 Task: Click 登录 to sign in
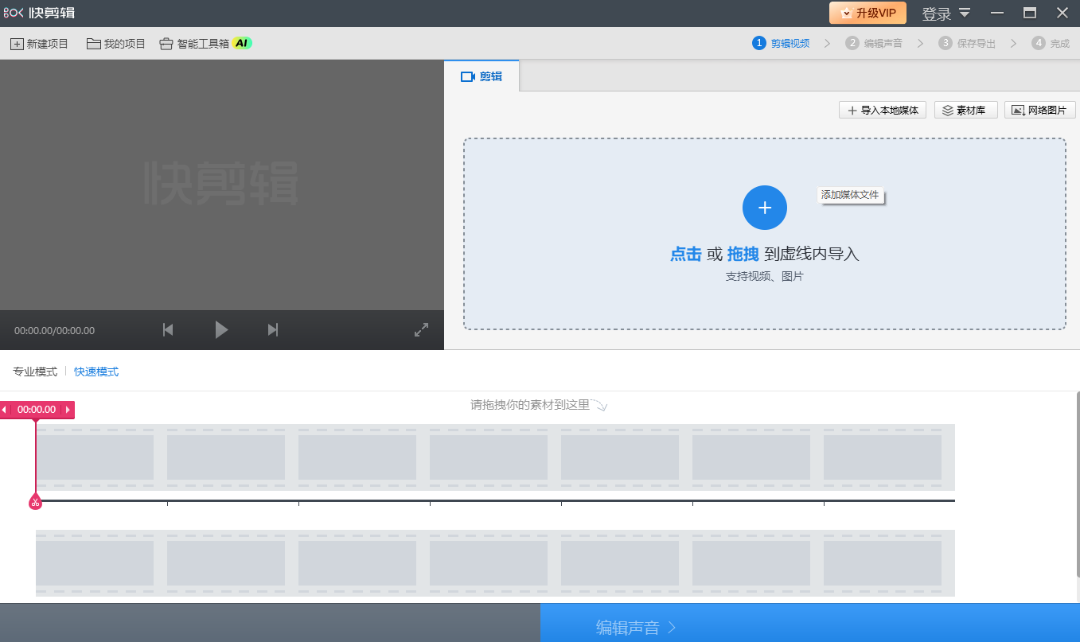tap(936, 14)
